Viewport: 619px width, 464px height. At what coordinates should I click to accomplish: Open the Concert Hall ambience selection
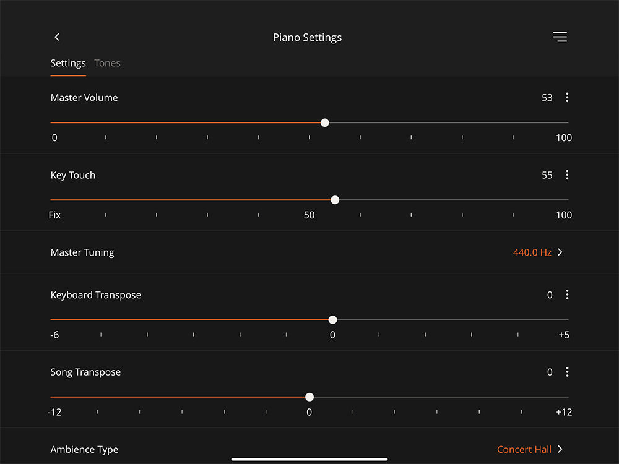click(x=524, y=449)
